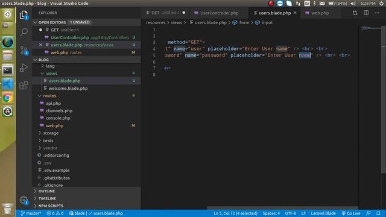Image resolution: width=386 pixels, height=217 pixels.
Task: Open web.php routes in Open Editors
Action: coord(86,52)
